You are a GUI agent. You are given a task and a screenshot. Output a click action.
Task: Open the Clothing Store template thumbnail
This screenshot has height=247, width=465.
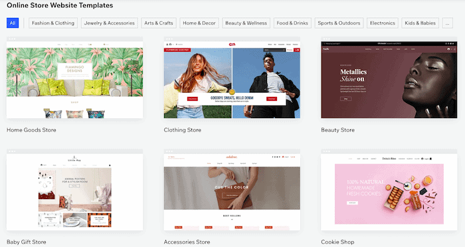[x=232, y=78]
